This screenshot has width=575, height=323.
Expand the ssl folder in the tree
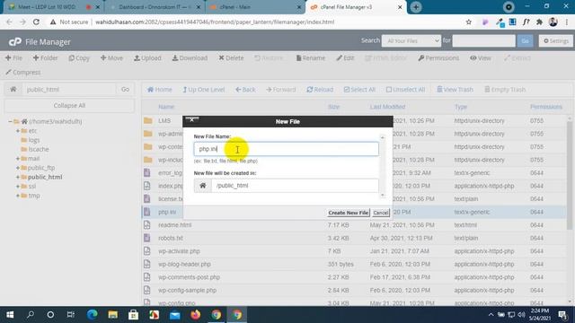18,187
